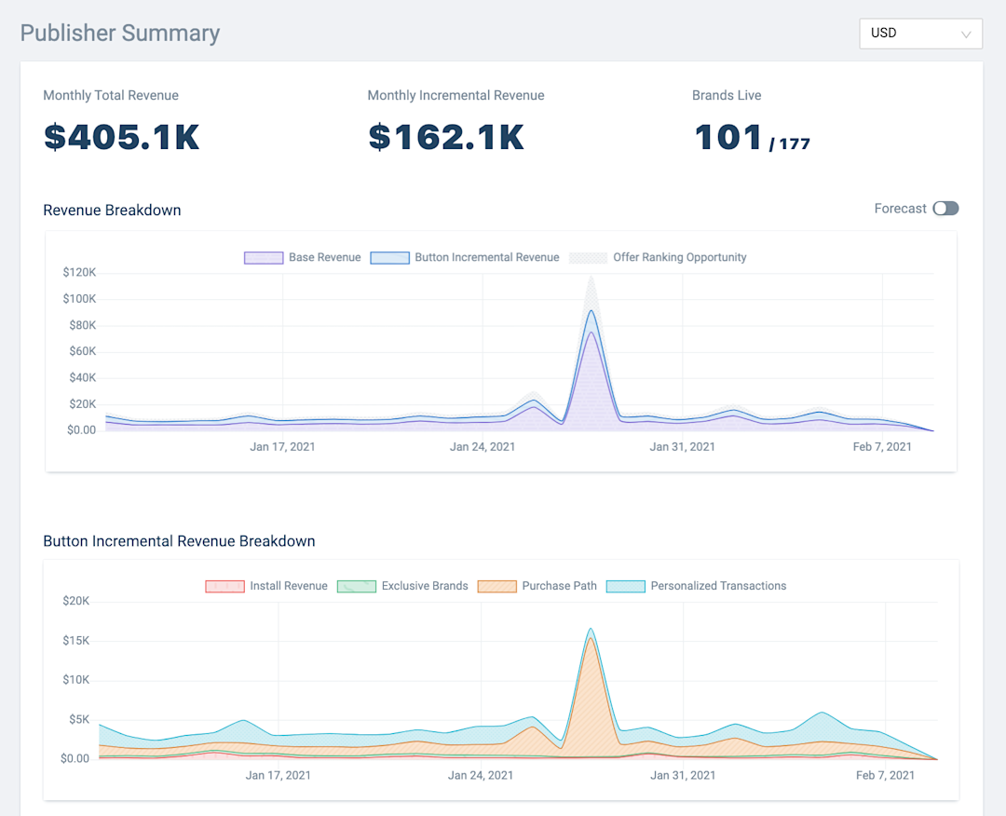1006x816 pixels.
Task: Click the Purchase Path peak near $15K
Action: [x=591, y=639]
